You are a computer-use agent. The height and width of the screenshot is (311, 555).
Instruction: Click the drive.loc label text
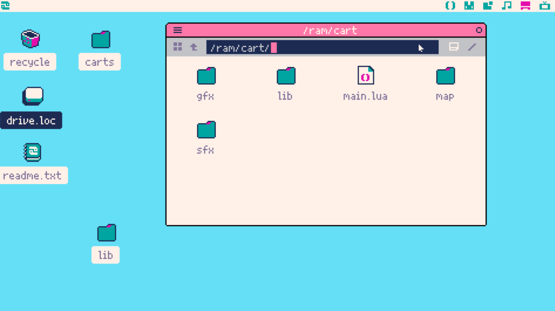point(31,120)
